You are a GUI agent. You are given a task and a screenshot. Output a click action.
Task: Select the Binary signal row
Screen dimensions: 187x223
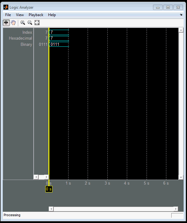click(x=26, y=45)
